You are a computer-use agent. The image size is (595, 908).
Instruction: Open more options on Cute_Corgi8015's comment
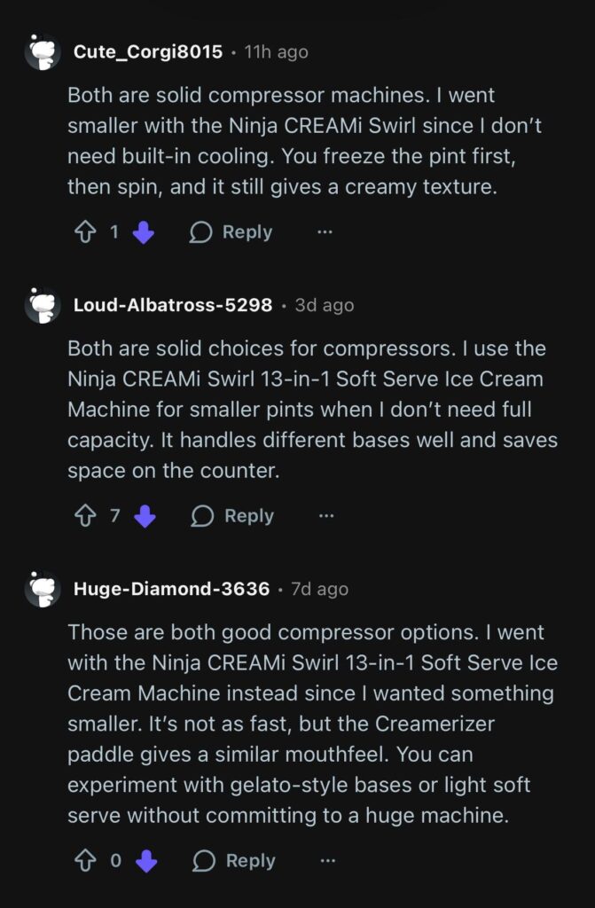click(x=325, y=232)
